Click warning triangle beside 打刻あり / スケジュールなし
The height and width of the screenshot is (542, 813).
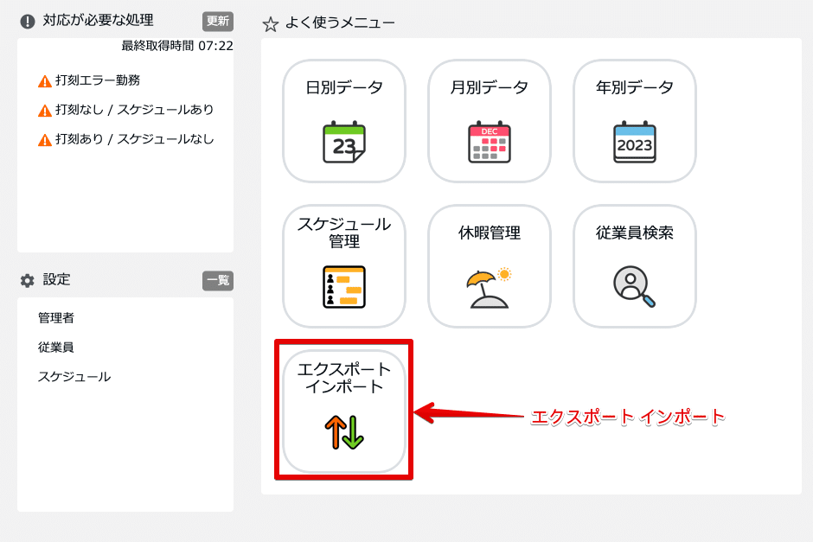[x=45, y=140]
